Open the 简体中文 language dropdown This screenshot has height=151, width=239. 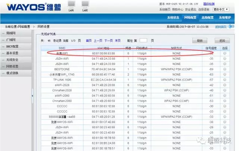(x=221, y=9)
